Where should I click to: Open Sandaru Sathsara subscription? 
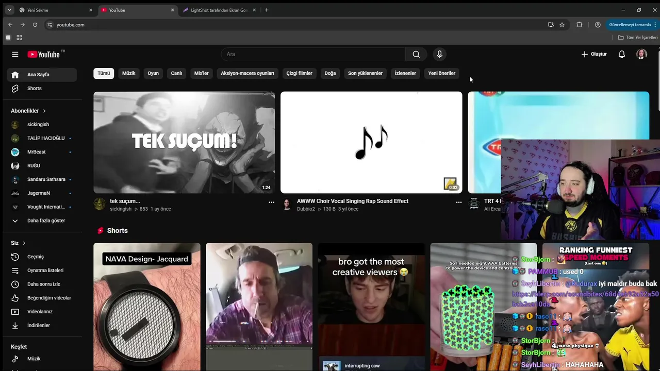point(42,179)
